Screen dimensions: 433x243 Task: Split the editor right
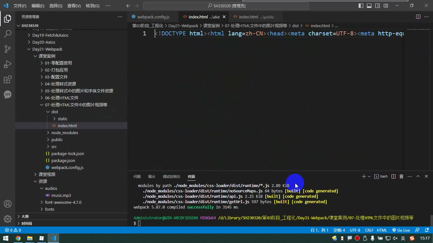[418, 17]
